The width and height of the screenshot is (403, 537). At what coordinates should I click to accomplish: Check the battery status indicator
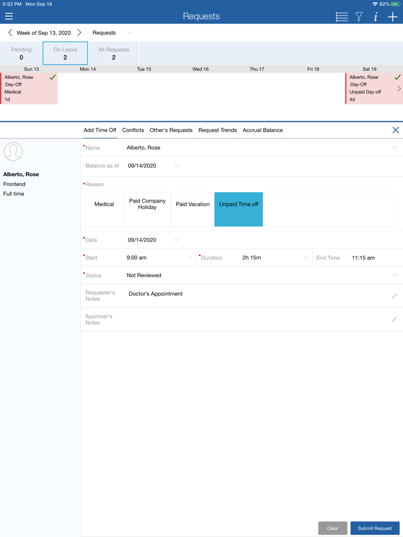395,4
